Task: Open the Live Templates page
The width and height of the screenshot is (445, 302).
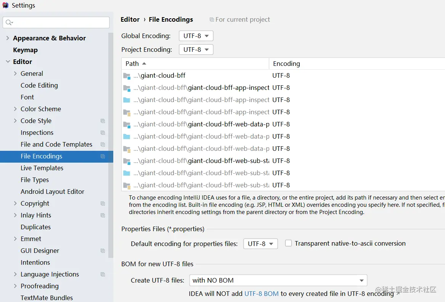Action: (x=42, y=168)
